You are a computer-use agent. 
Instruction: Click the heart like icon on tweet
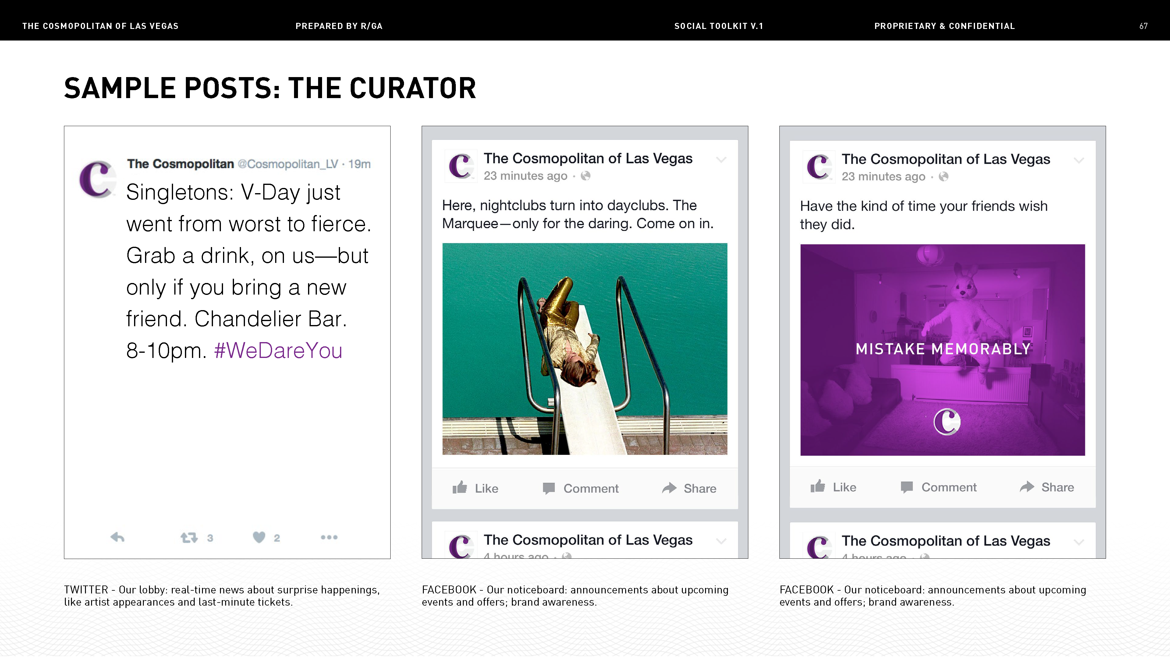click(x=259, y=537)
